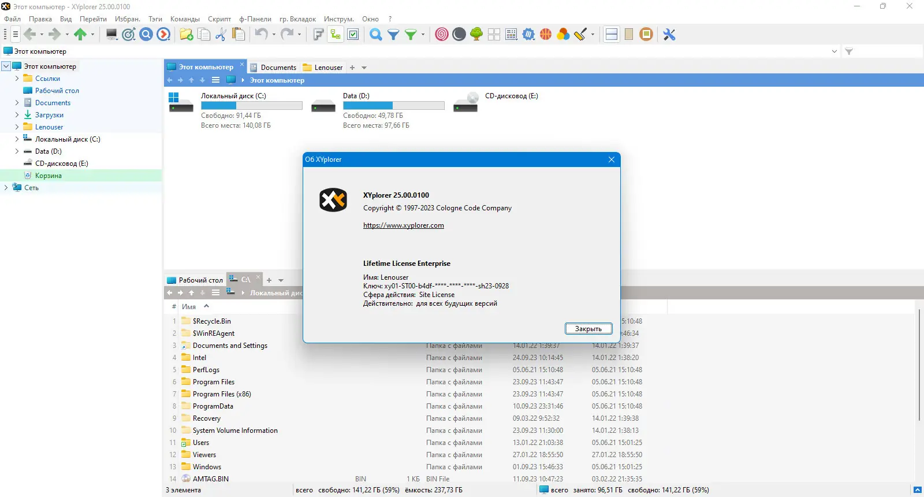The image size is (924, 497).
Task: Toggle Dual Pane toolbar button
Action: pyautogui.click(x=612, y=35)
